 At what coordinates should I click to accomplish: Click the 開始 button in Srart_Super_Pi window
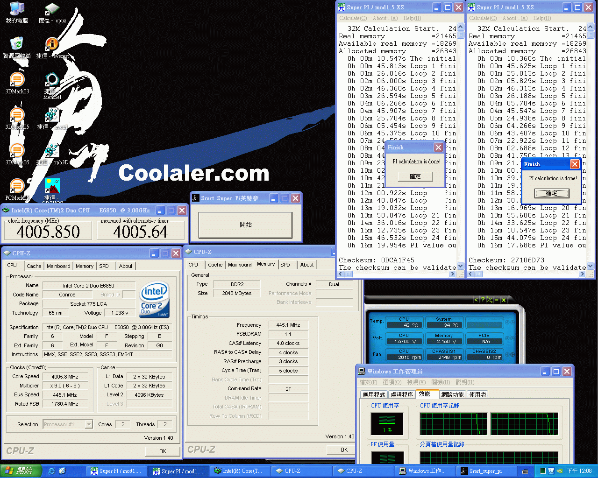245,225
